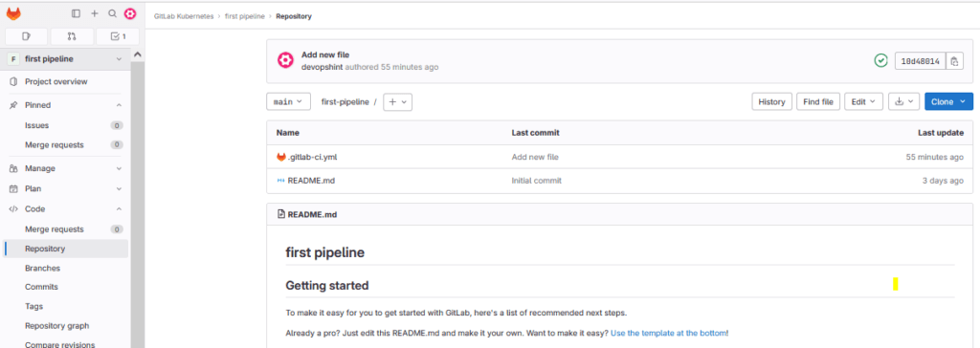Click GitLab Kubernetes breadcrumb
Viewport: 980px width, 348px height.
[x=184, y=16]
